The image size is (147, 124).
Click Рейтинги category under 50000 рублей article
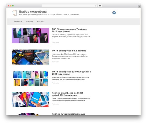(55, 83)
